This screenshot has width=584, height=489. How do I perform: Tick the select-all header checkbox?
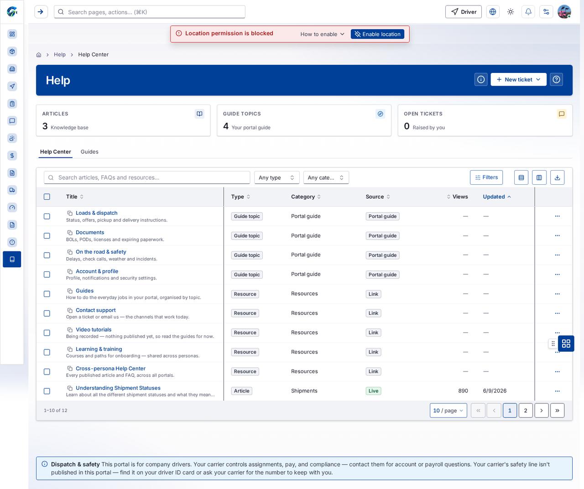(x=47, y=197)
